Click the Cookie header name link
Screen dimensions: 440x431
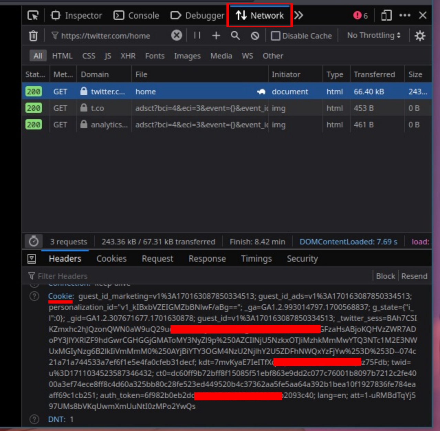(x=60, y=296)
